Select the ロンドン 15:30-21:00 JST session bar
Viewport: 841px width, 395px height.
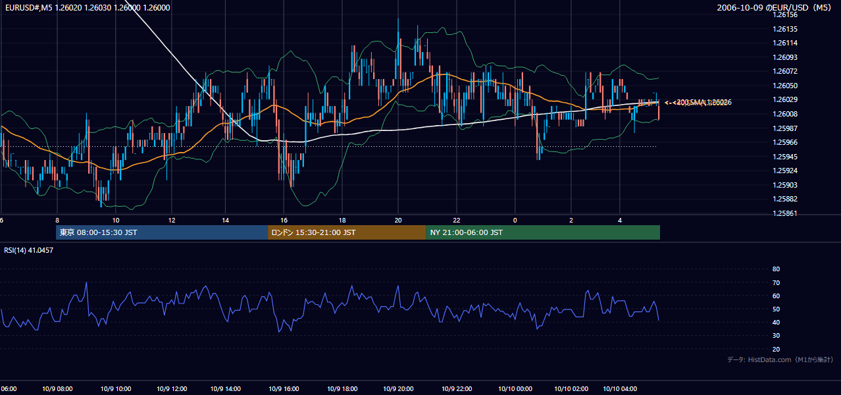coord(347,232)
